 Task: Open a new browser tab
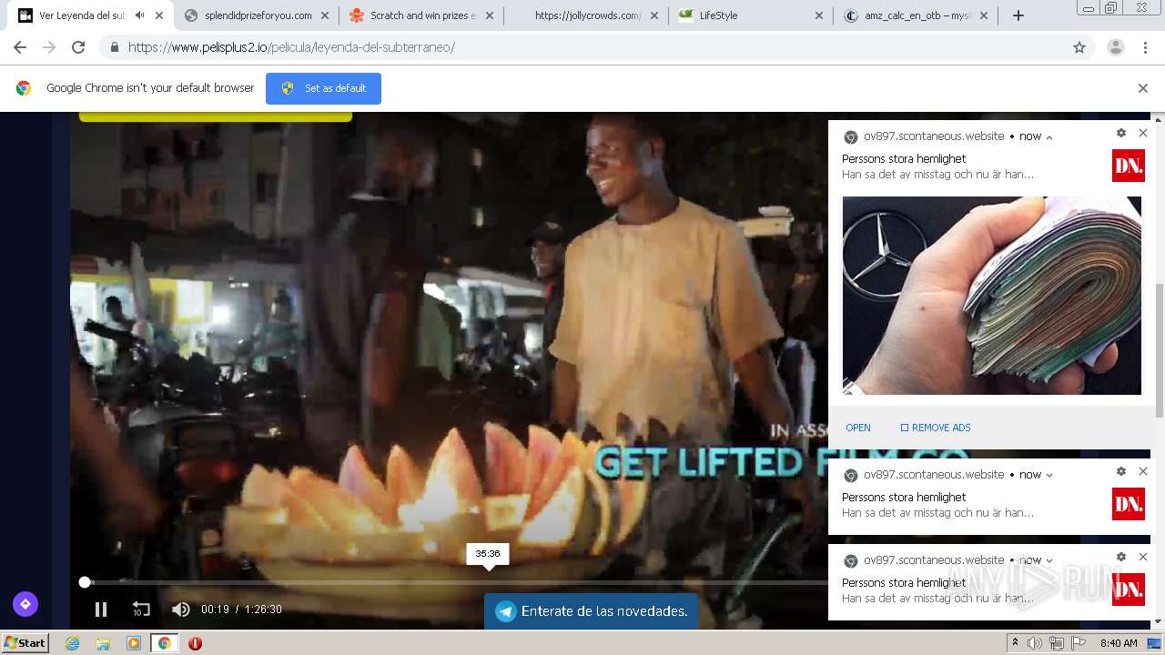1018,15
